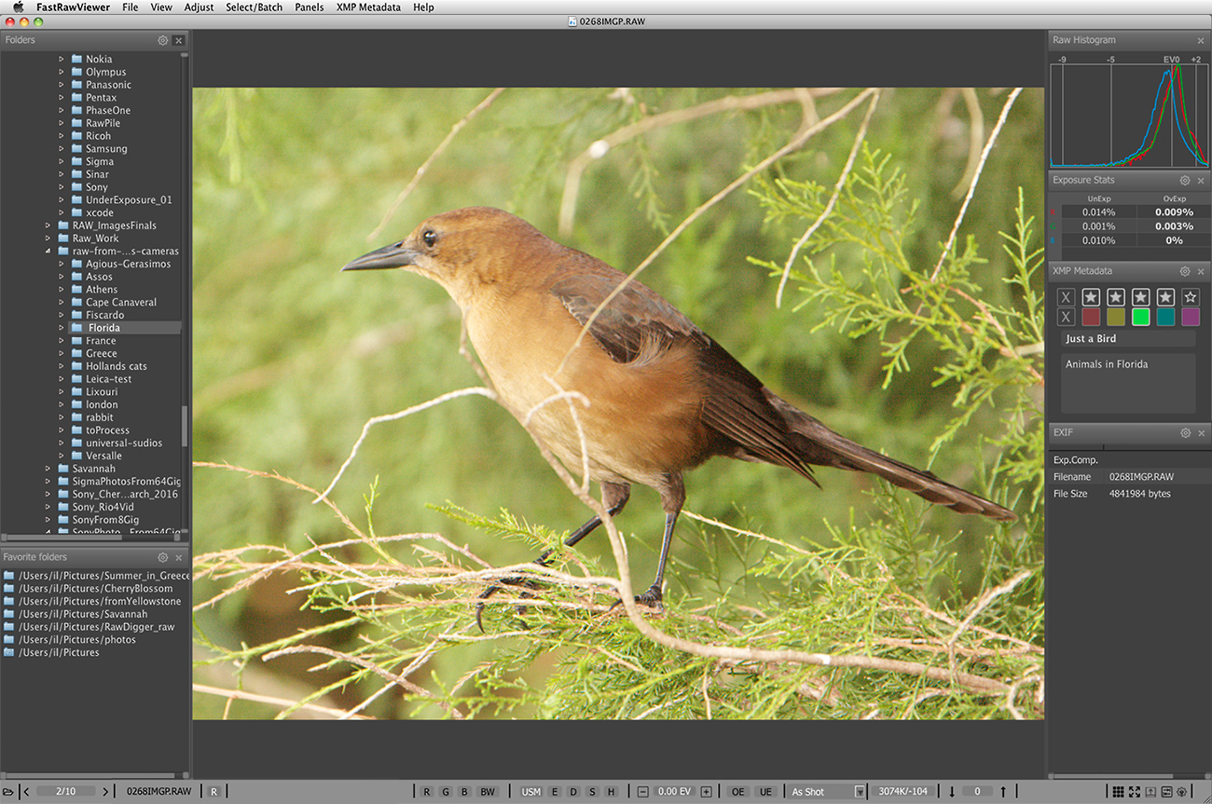
Task: Open the Adjust menu
Action: [x=199, y=7]
